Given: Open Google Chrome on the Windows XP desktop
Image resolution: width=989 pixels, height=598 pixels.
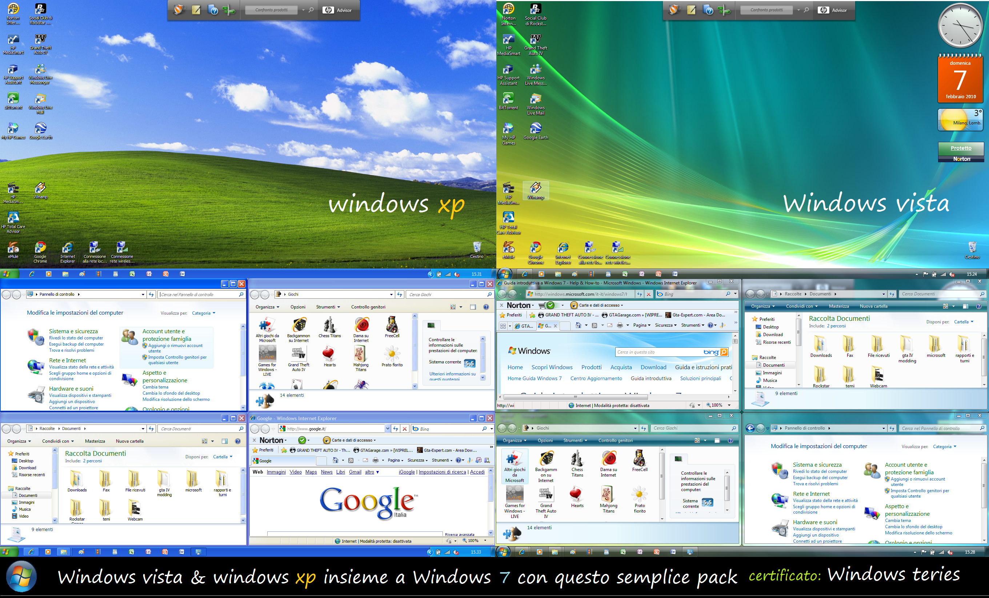Looking at the screenshot, I should [40, 252].
